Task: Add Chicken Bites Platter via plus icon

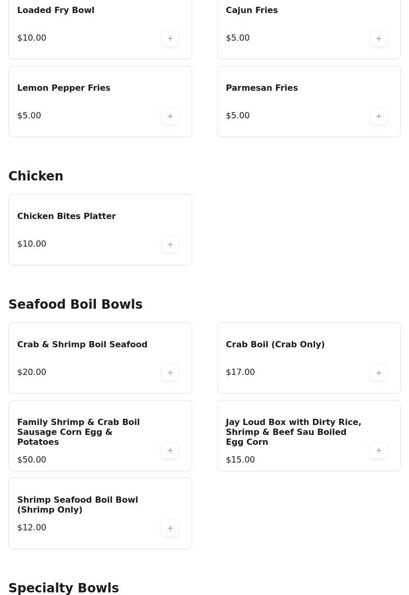Action: click(170, 244)
